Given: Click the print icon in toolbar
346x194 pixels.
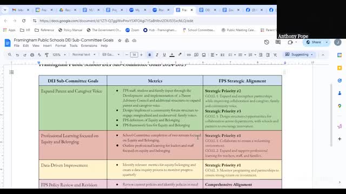Looking at the screenshot, I should click(32, 55).
